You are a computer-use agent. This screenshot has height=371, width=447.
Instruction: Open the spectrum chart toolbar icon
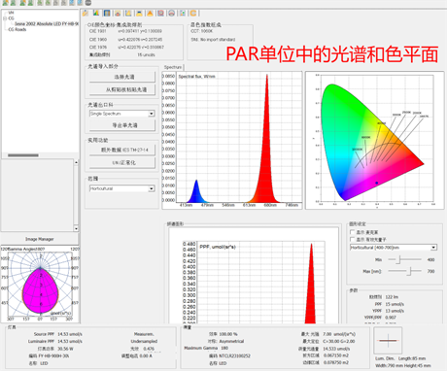click(x=96, y=14)
